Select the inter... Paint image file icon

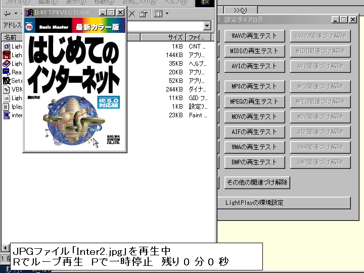tap(7, 115)
